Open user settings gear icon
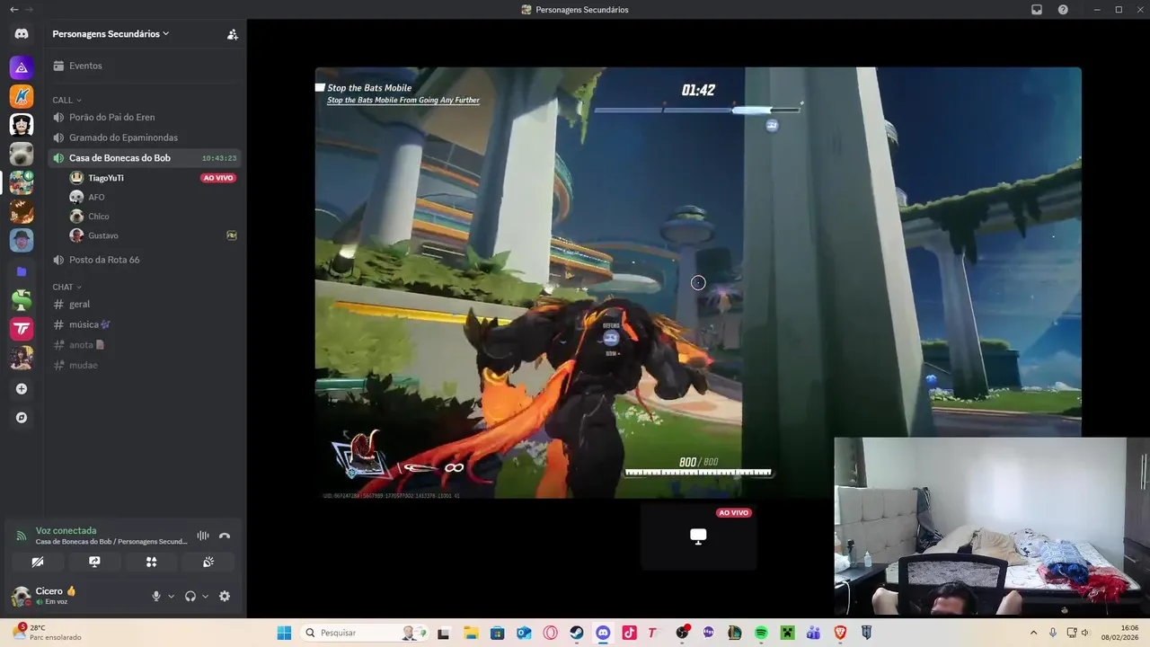Screen dimensions: 1150x647 coord(225,596)
